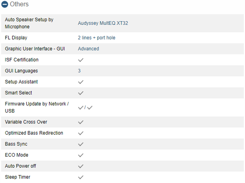This screenshot has height=183, width=245.
Task: Click the Sleep Timer checkmark icon
Action: click(81, 177)
